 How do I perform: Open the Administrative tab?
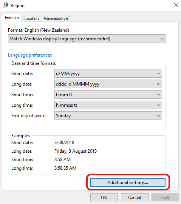[x=56, y=18]
